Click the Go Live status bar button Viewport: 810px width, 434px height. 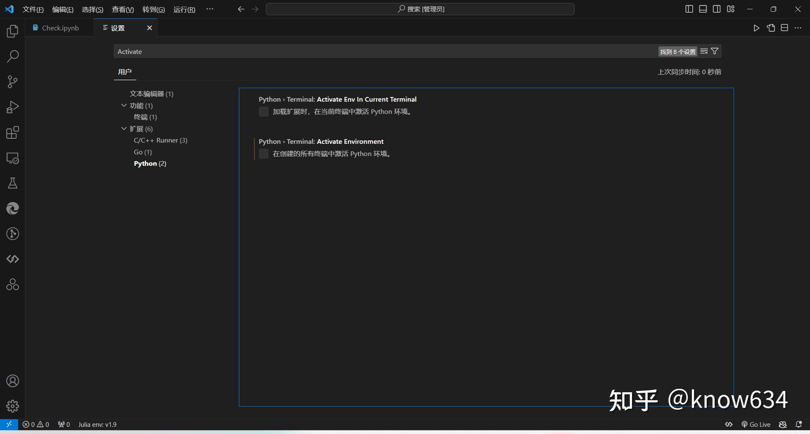click(x=756, y=424)
